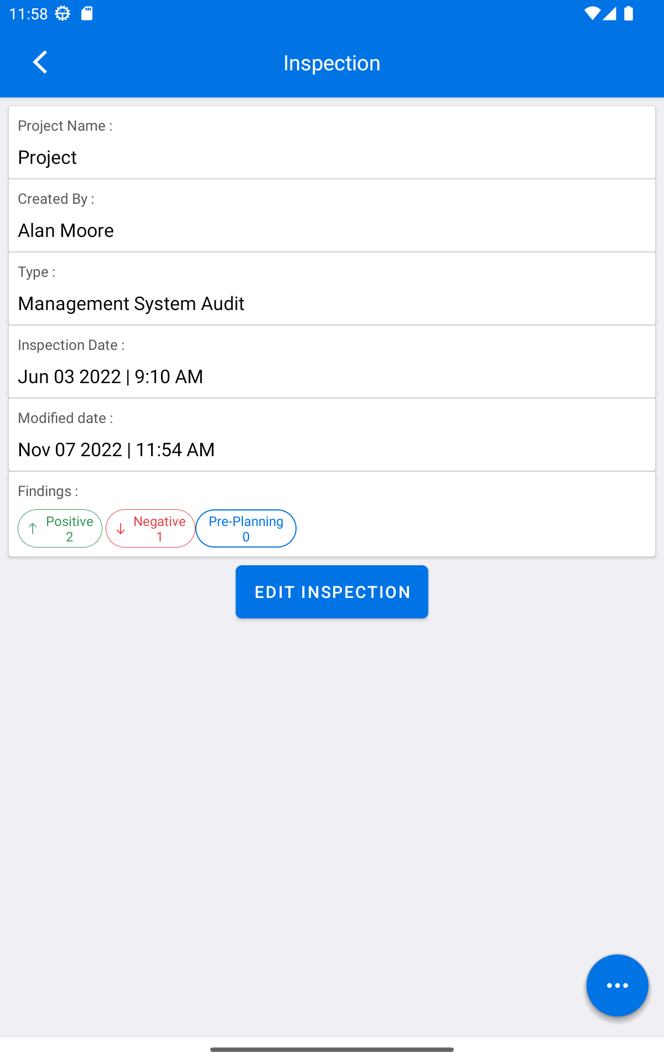Tap the green up arrow in Positive chip
Viewport: 664px width, 1063px height.
tap(33, 529)
